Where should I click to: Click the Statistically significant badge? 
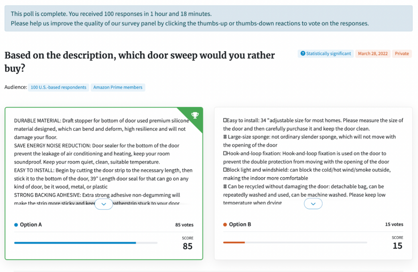pyautogui.click(x=326, y=54)
